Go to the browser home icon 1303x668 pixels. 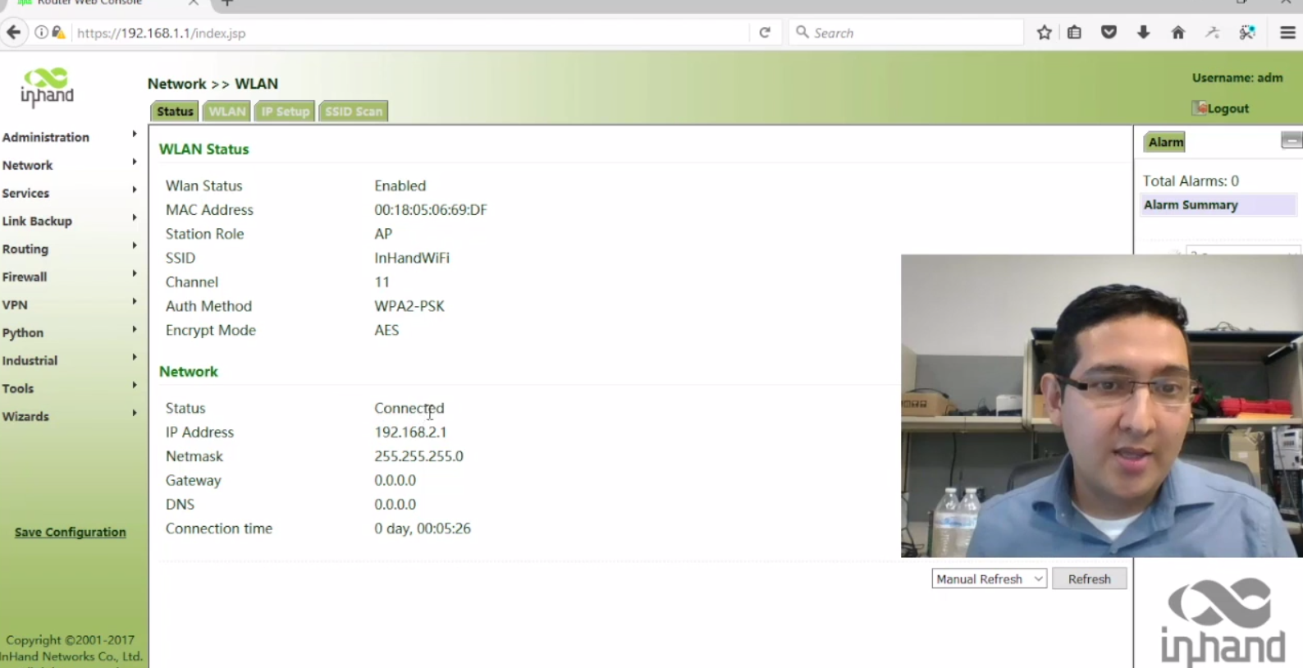click(x=1177, y=33)
